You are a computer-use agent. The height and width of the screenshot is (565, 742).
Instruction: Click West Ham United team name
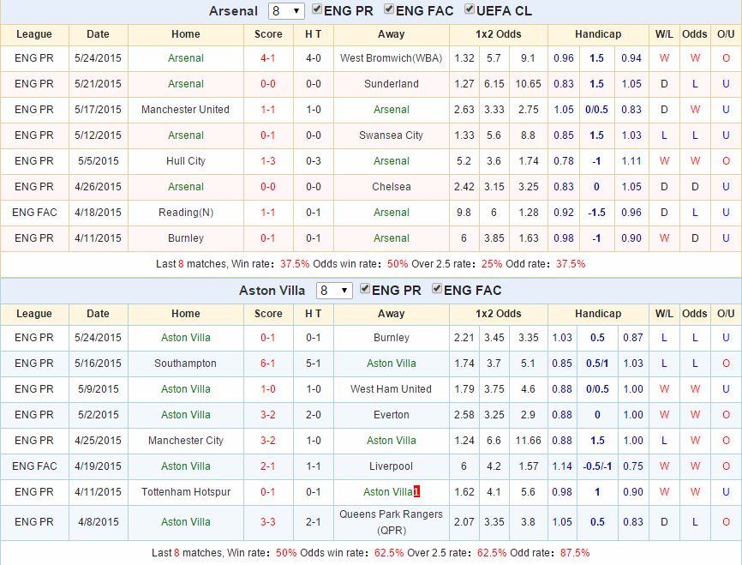tap(392, 389)
